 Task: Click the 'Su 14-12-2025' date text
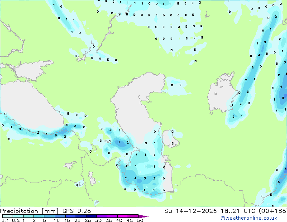coord(191,211)
